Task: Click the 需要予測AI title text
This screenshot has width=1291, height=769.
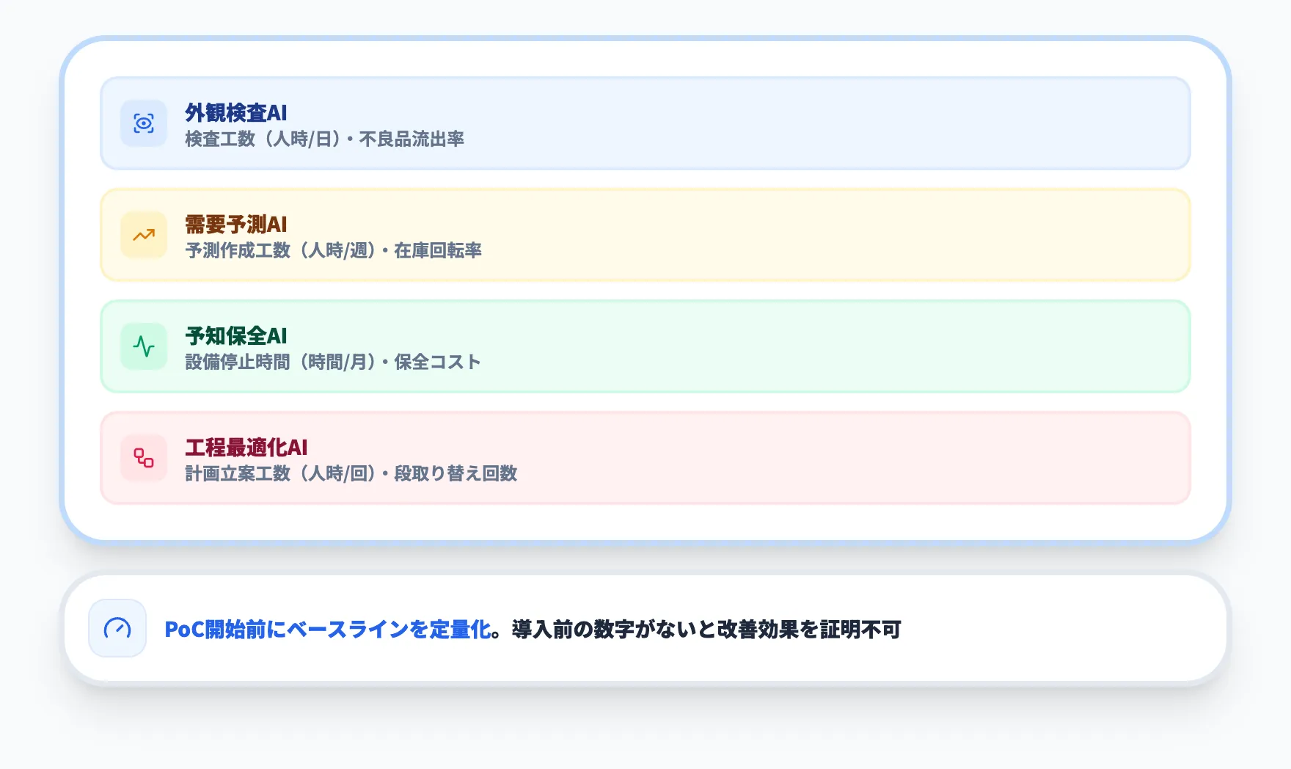Action: tap(235, 225)
